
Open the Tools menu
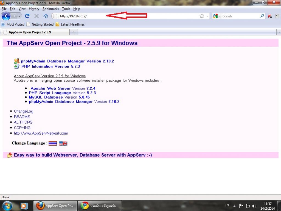point(66,9)
